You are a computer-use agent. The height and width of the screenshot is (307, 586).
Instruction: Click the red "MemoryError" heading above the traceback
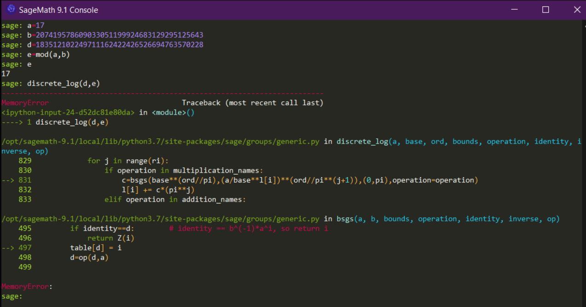click(25, 103)
